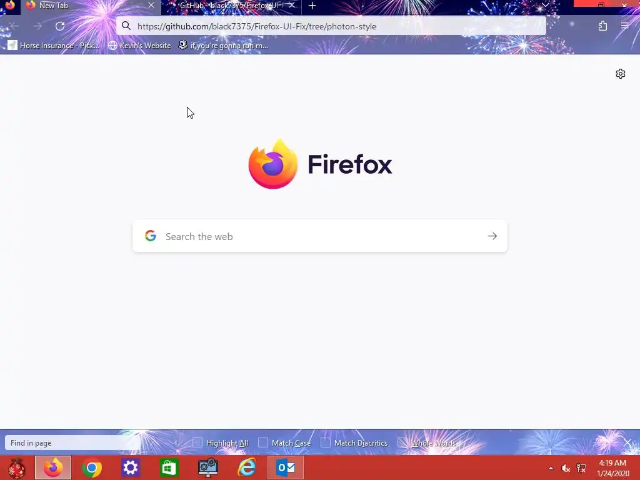Show hidden system tray icons
Viewport: 640px width, 480px height.
click(551, 468)
